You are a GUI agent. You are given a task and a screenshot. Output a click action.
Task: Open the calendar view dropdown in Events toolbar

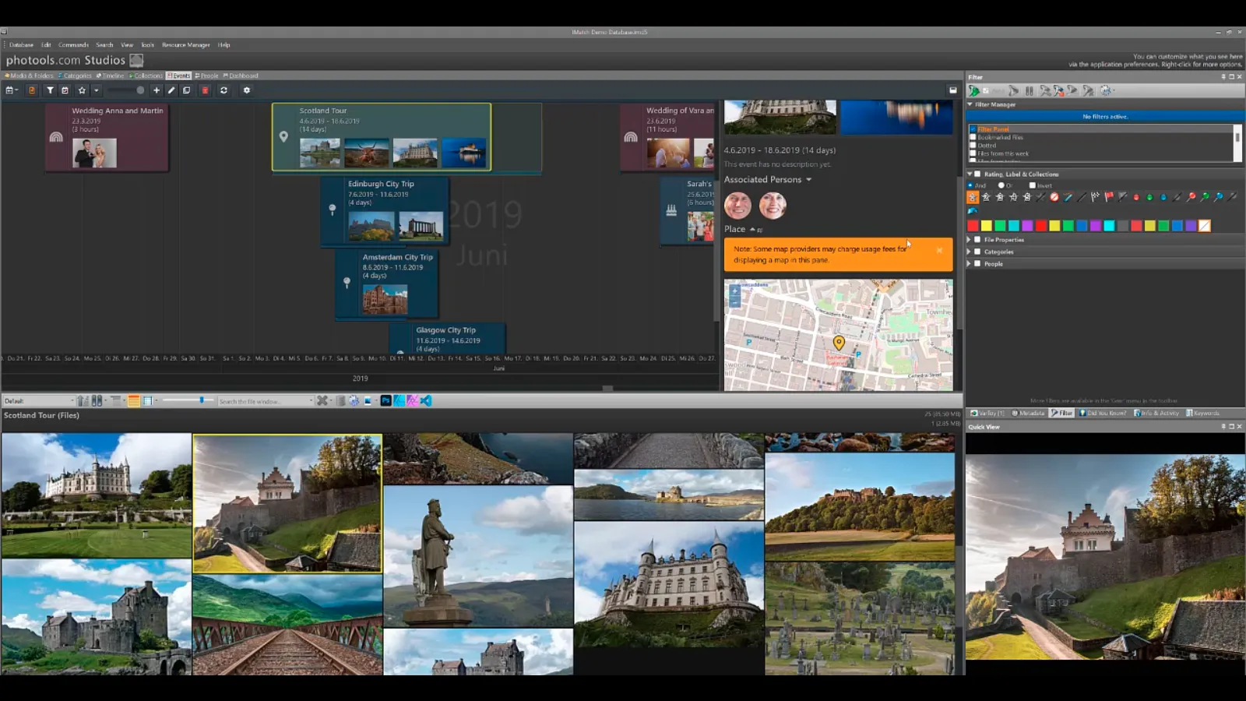[x=12, y=90]
